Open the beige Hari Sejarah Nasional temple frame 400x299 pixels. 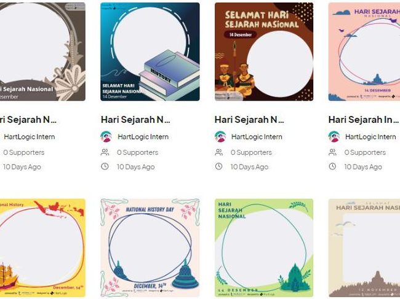click(x=364, y=247)
